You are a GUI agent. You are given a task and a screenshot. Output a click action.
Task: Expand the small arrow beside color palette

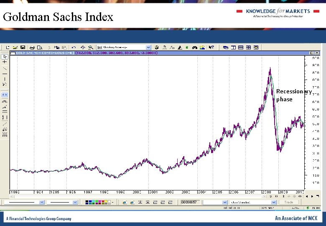tap(113, 202)
